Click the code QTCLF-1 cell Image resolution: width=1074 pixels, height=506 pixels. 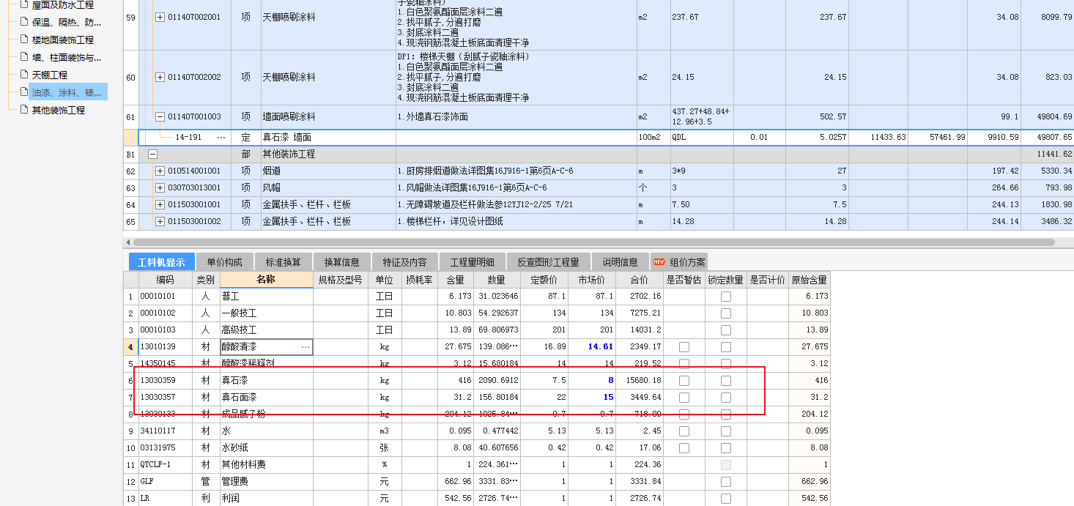(166, 465)
